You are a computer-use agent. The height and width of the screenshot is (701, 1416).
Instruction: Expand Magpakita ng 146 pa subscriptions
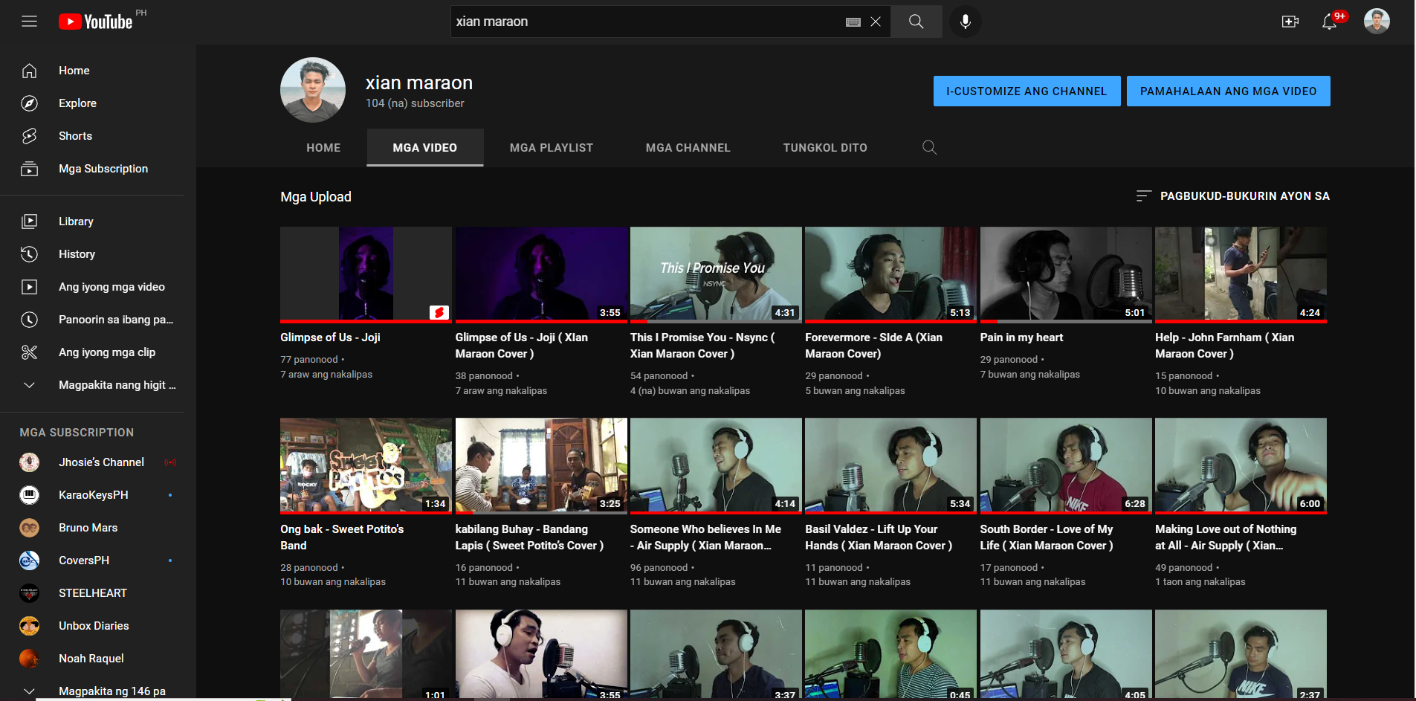pyautogui.click(x=98, y=691)
